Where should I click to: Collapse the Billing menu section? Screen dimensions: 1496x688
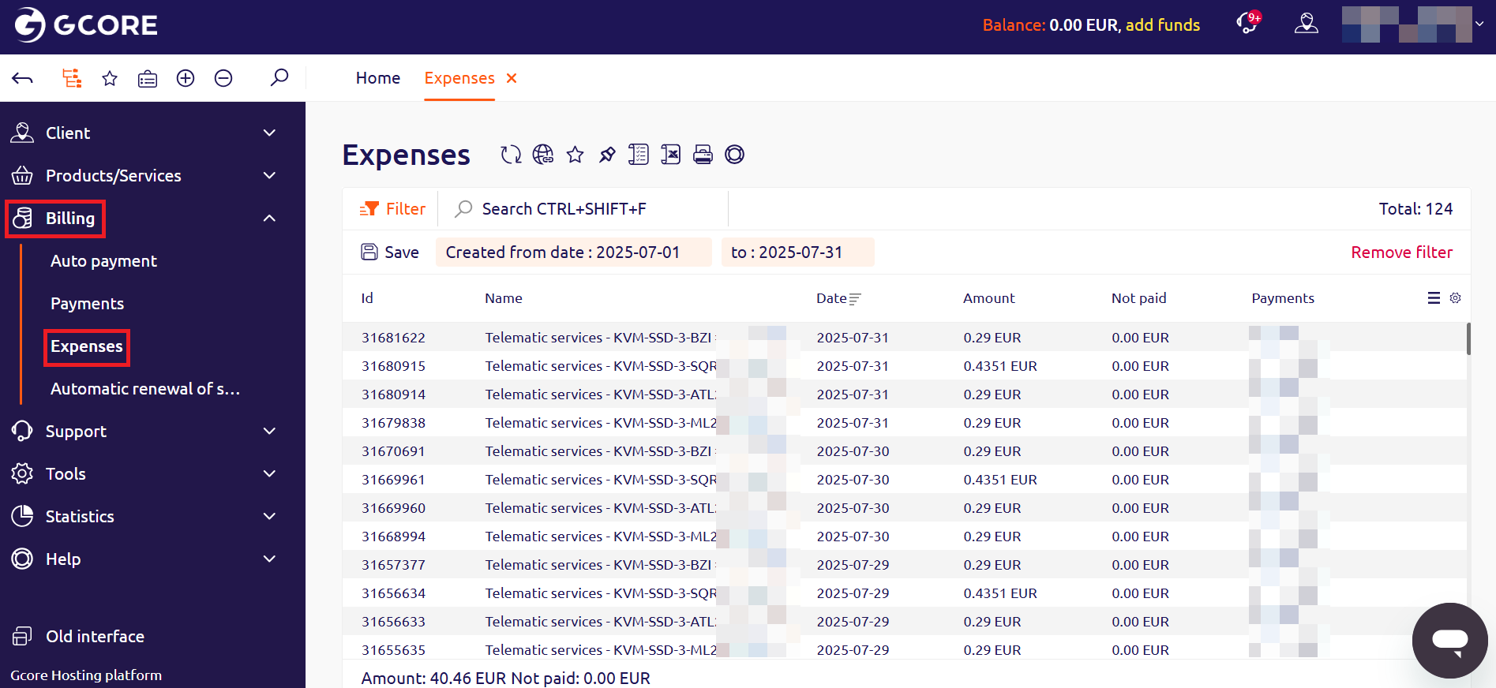[x=269, y=218]
